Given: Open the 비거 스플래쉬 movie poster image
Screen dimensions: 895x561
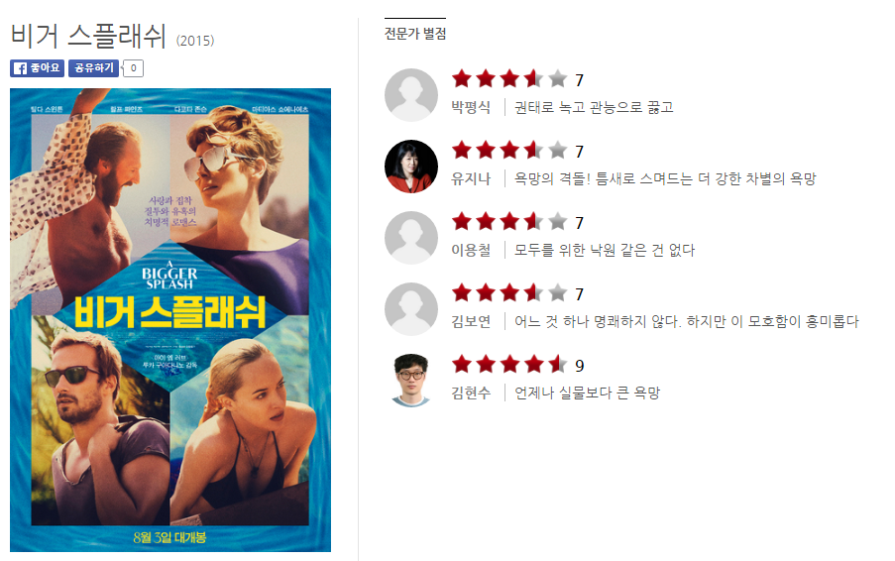Looking at the screenshot, I should pos(170,319).
